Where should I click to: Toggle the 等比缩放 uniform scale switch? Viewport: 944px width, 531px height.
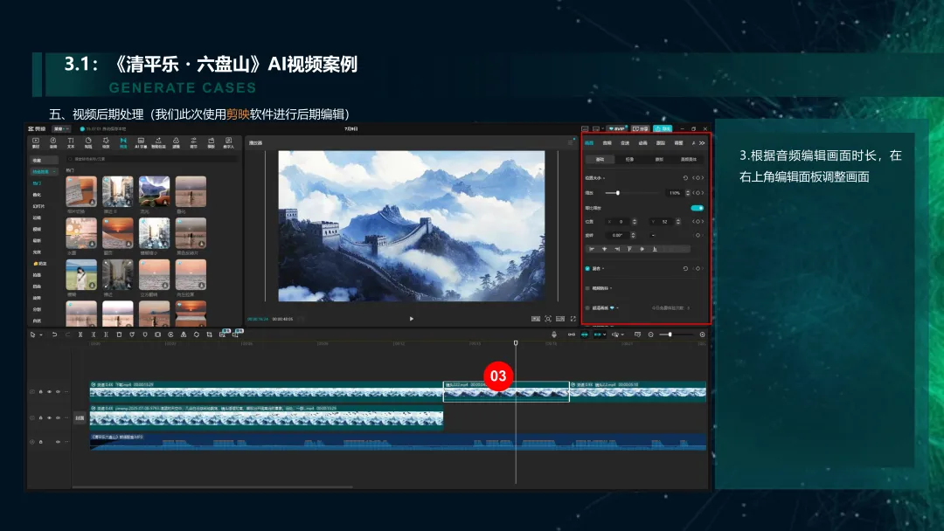(x=698, y=208)
